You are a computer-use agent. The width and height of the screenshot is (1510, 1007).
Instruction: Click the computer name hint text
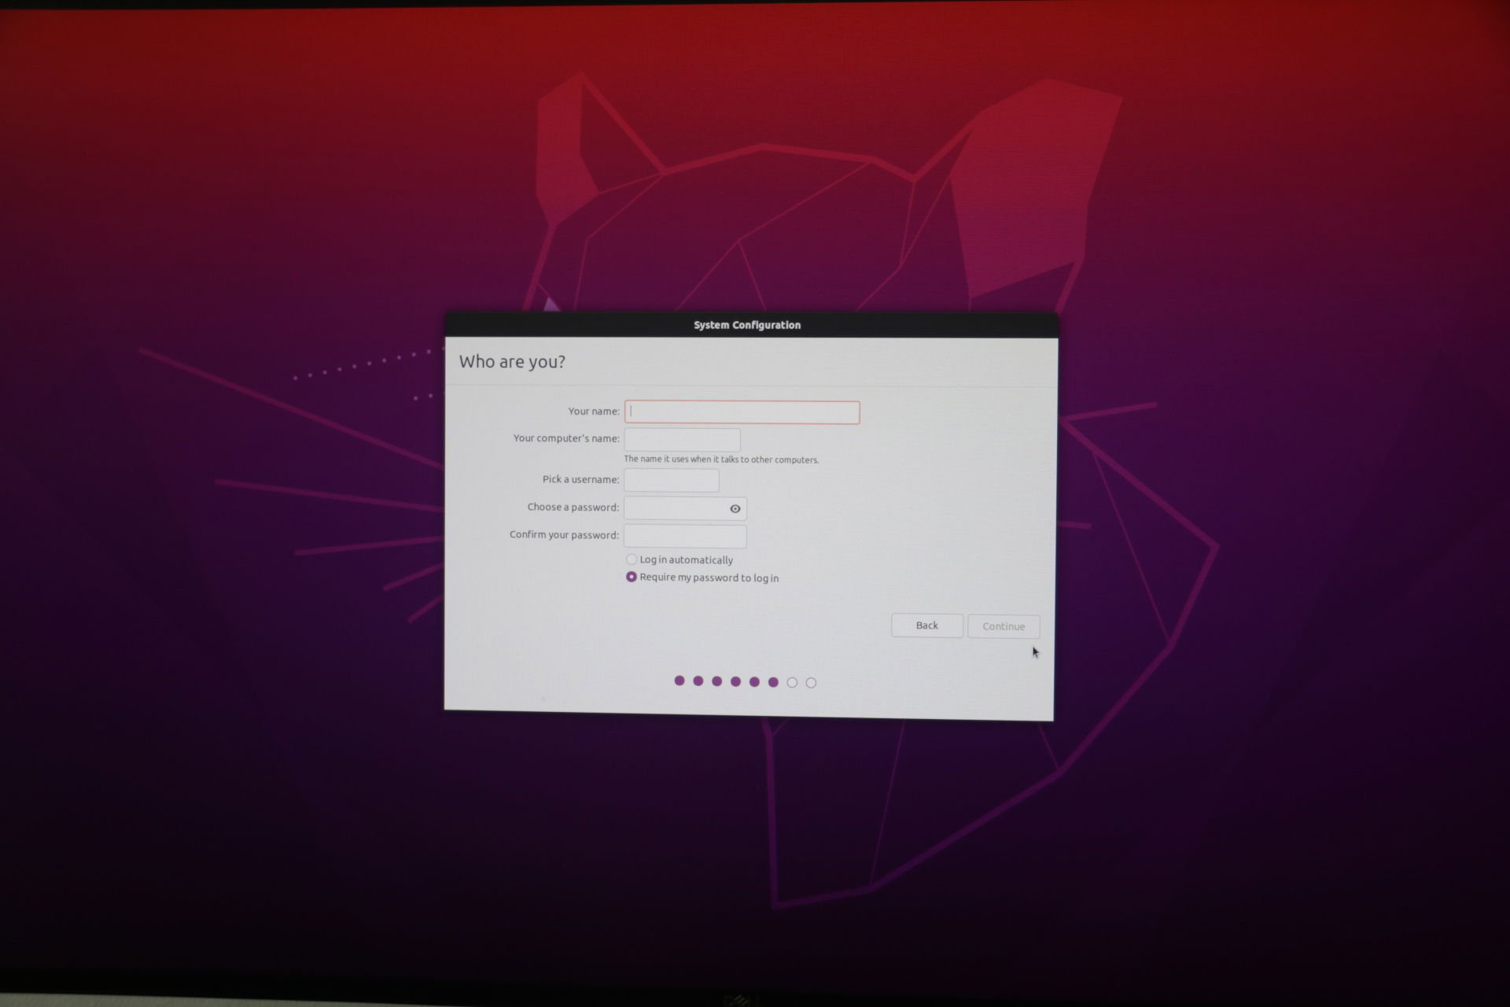(721, 459)
